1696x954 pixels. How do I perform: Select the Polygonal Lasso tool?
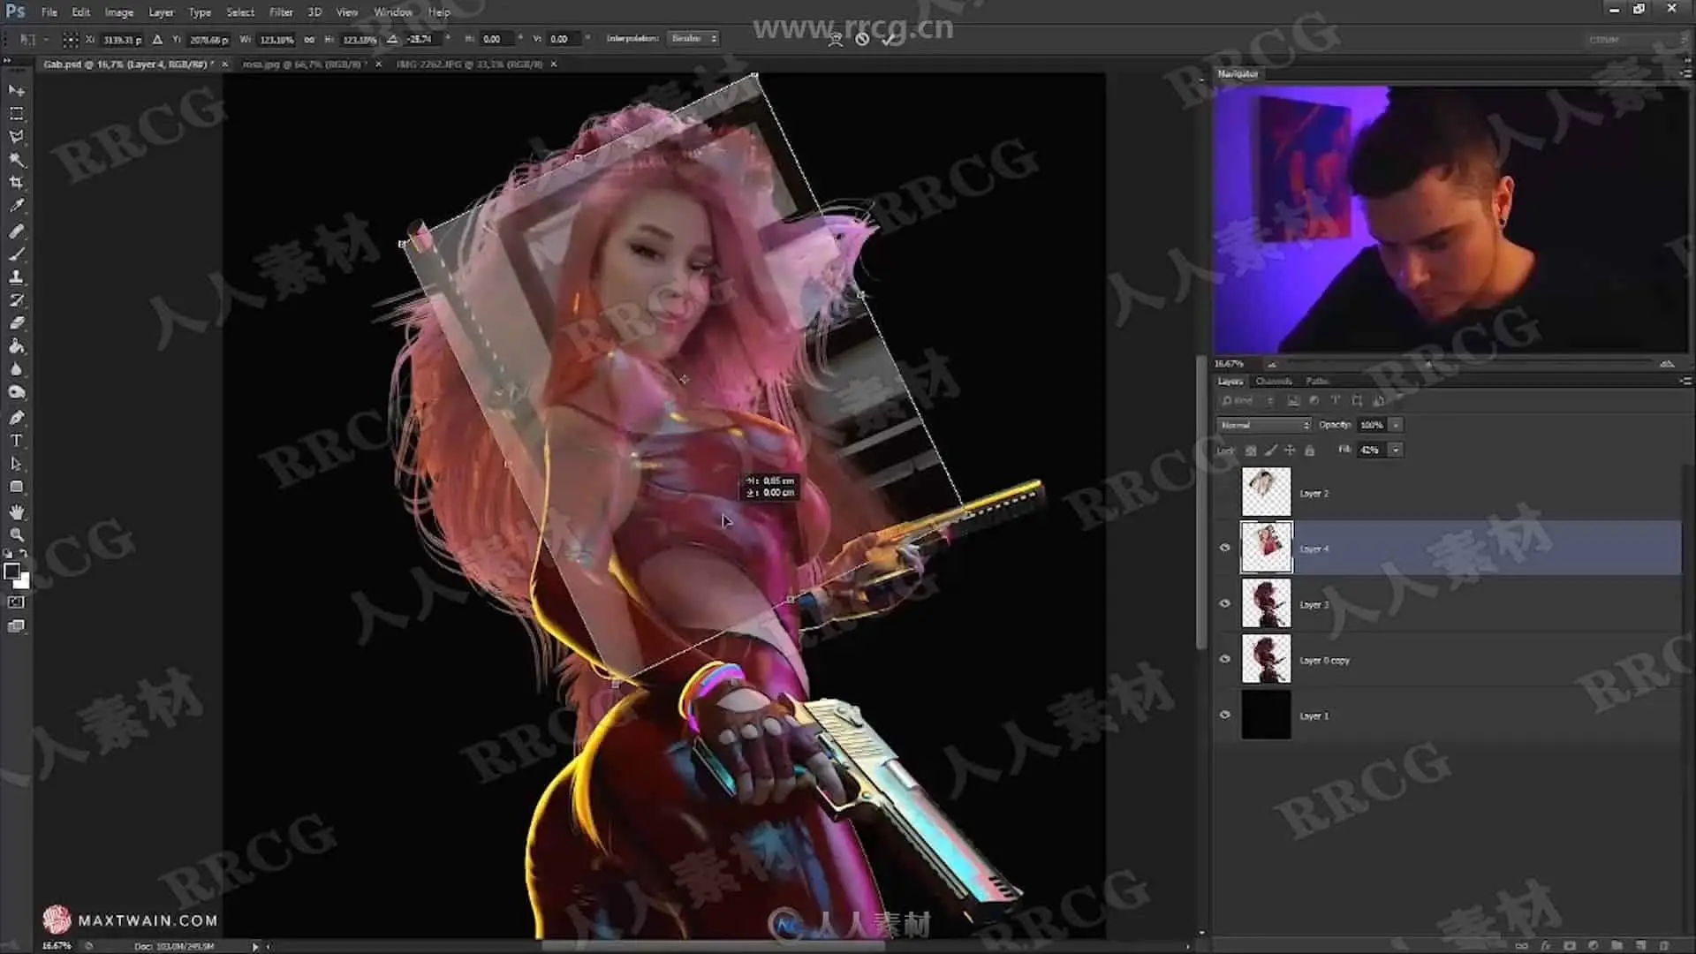(16, 137)
